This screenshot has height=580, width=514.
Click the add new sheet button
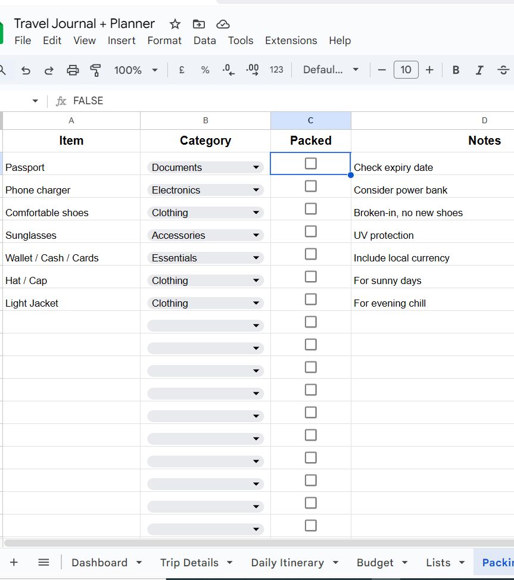(x=14, y=562)
